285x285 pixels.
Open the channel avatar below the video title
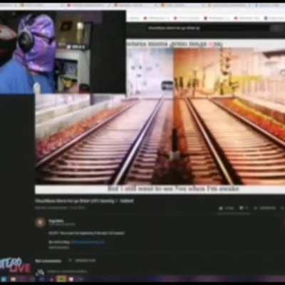[x=40, y=222]
